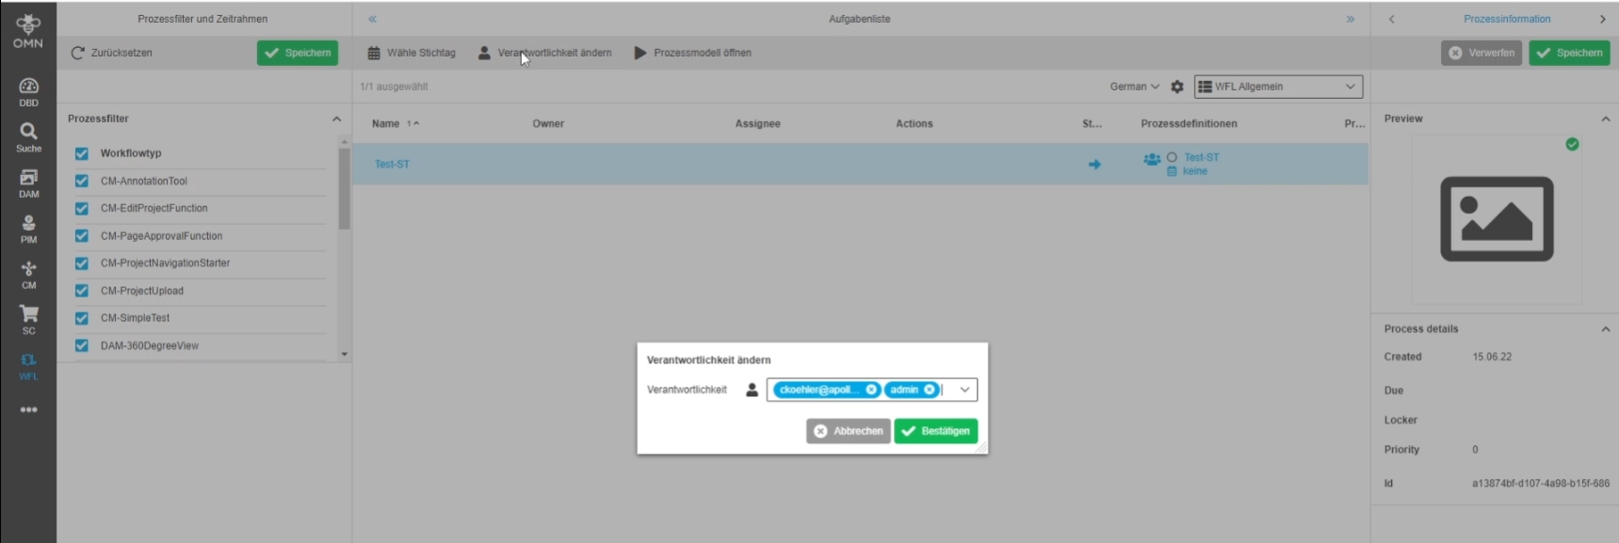Collapse the Prozessfilter section
The image size is (1619, 543).
coord(336,119)
